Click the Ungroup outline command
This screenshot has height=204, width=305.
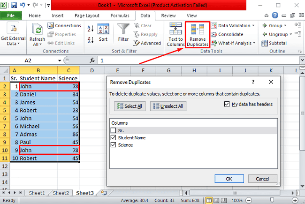click(x=275, y=34)
